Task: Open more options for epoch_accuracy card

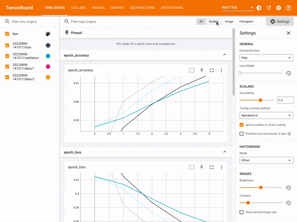Action: point(221,70)
